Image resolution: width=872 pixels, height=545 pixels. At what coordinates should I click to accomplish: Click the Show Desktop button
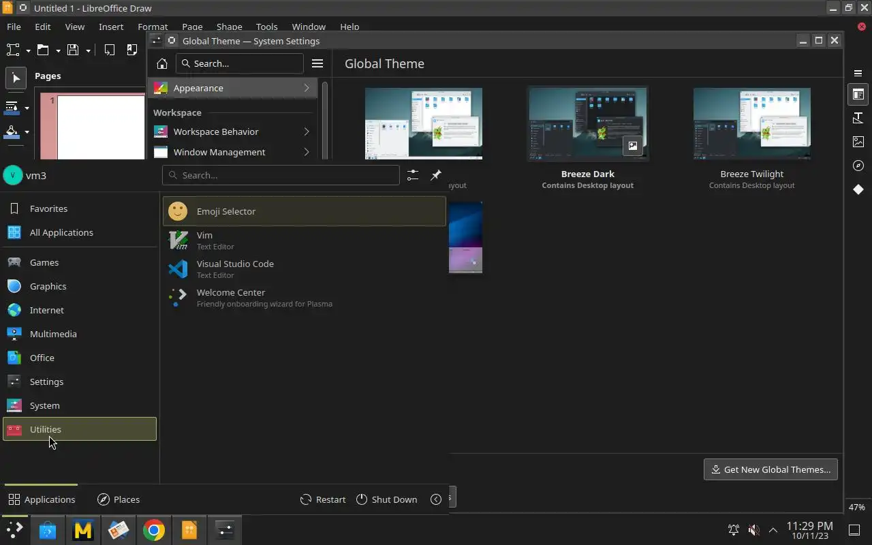(854, 529)
